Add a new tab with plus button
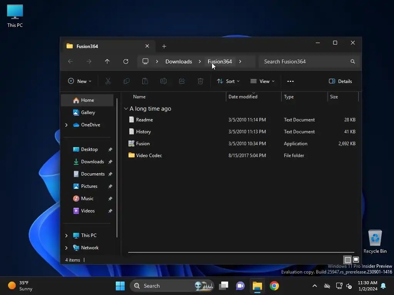The width and height of the screenshot is (394, 295). pyautogui.click(x=164, y=46)
